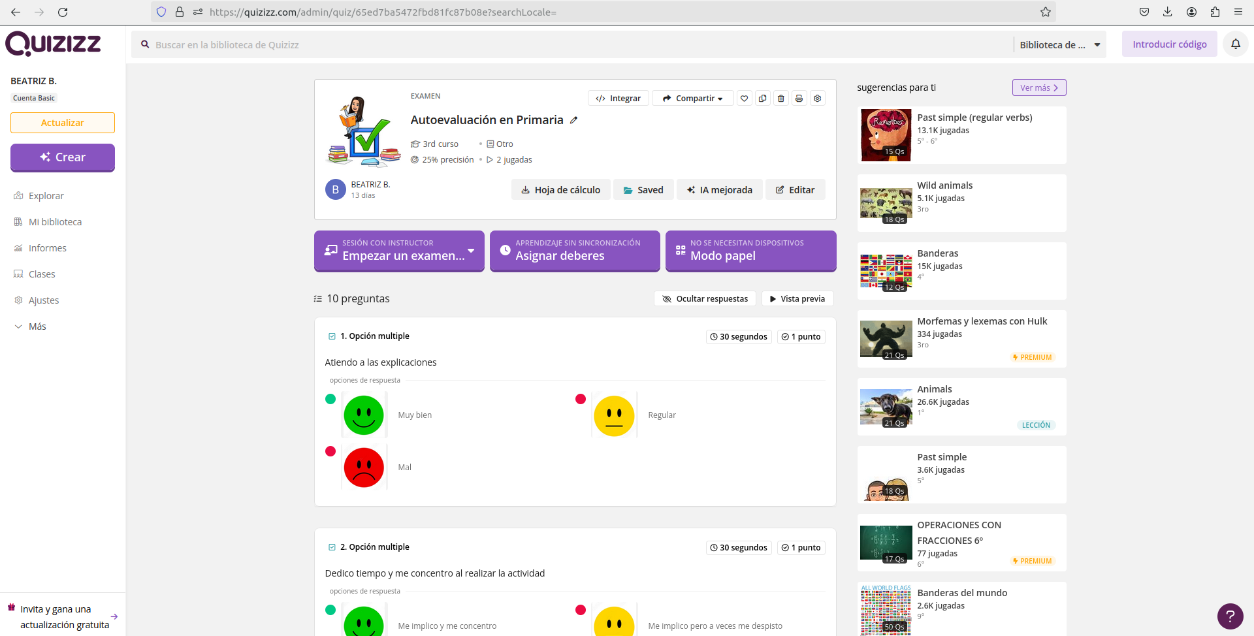Click the print quiz icon
Screen dimensions: 1254x636
799,99
